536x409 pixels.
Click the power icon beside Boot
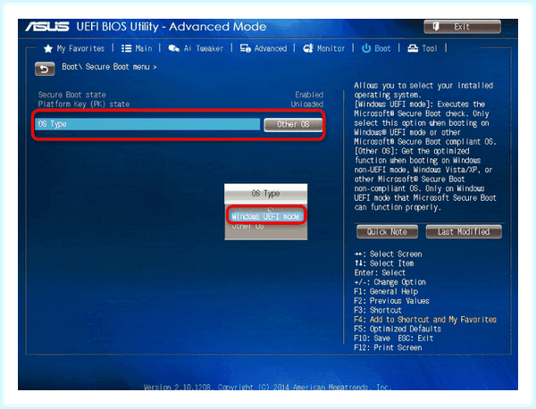point(366,48)
